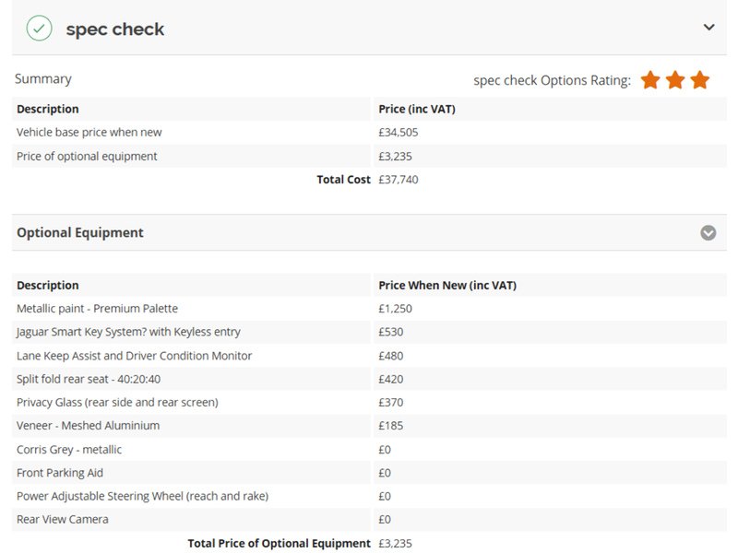The image size is (738, 553).
Task: Click the Veneer Meshed Aluminium entry
Action: 88,426
